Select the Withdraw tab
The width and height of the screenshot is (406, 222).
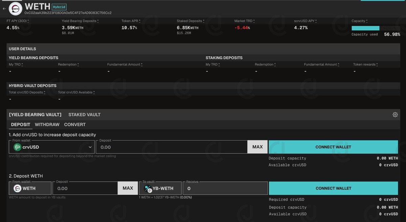point(47,124)
